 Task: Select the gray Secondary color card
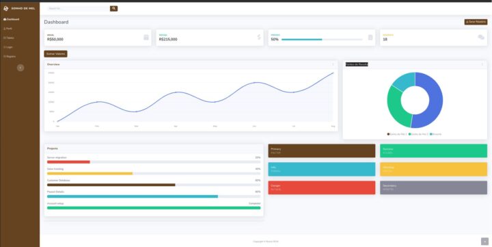point(434,187)
